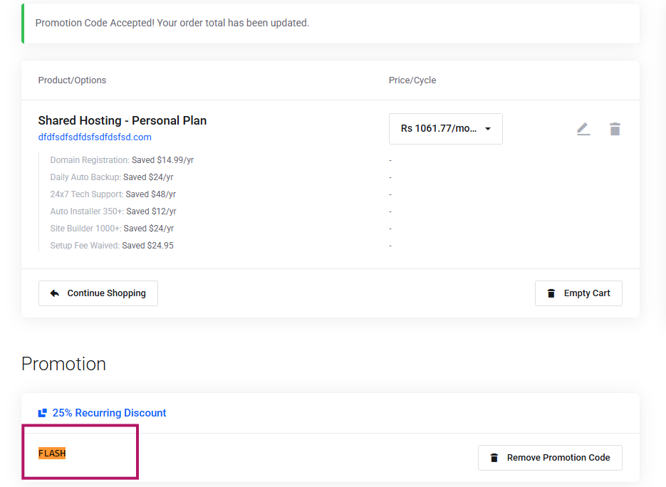Click Daily Auto Backup Saved $24/yr line
The width and height of the screenshot is (666, 487).
coord(112,177)
